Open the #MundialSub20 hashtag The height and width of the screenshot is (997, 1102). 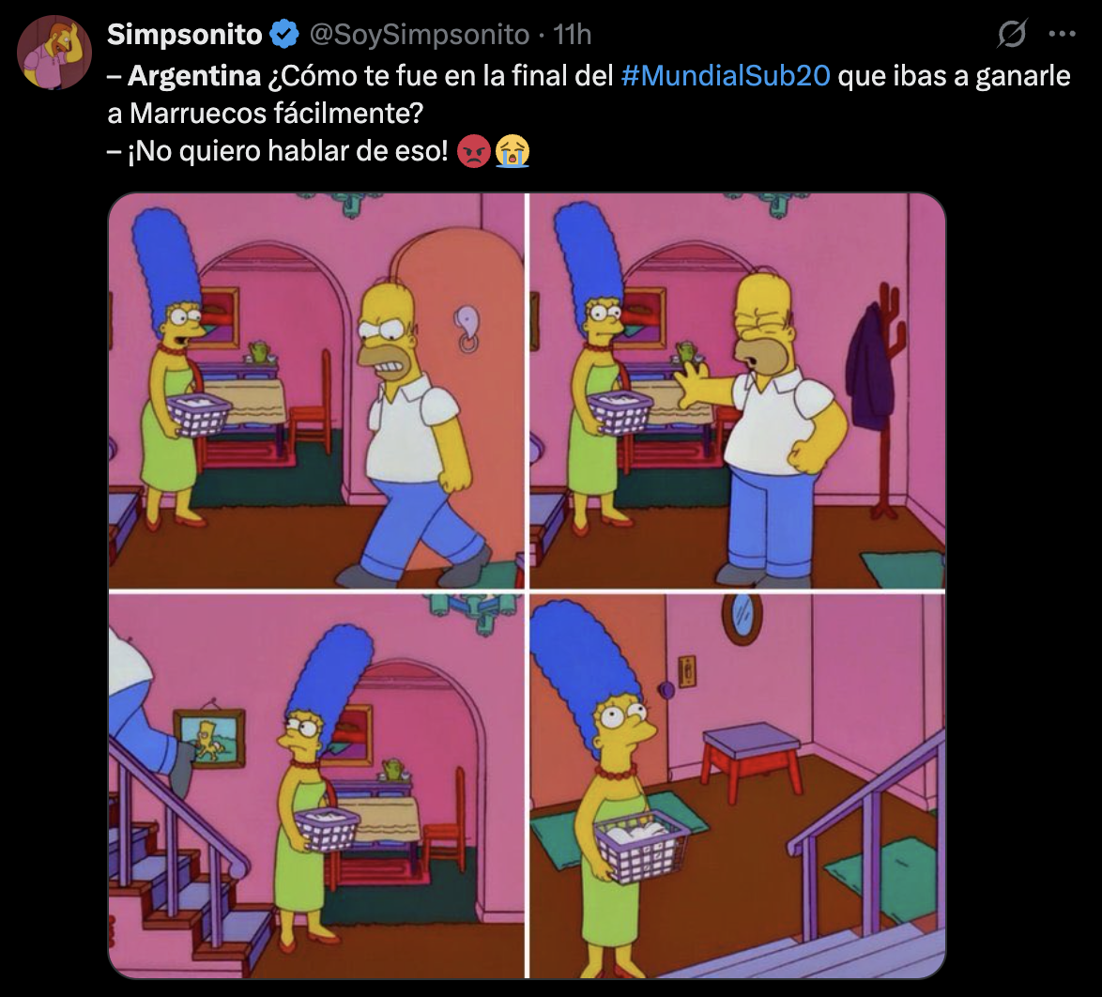(x=726, y=75)
